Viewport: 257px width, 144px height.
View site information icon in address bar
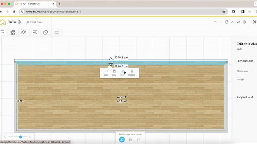[x=22, y=12]
